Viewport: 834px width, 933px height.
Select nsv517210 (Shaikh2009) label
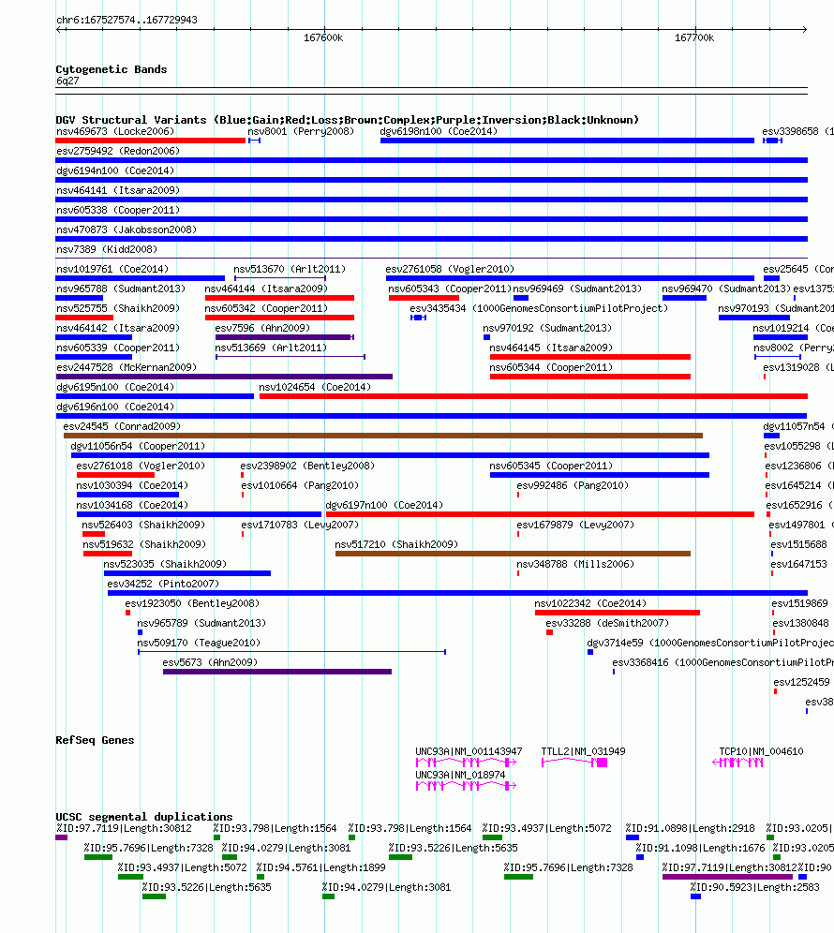(395, 544)
